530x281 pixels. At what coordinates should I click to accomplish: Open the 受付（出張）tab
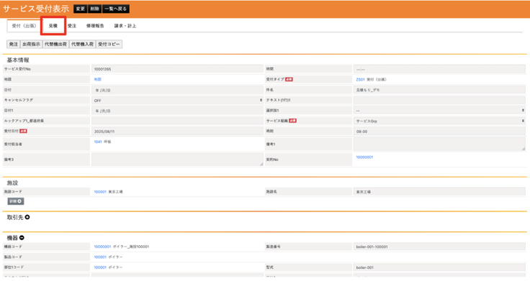coord(24,26)
